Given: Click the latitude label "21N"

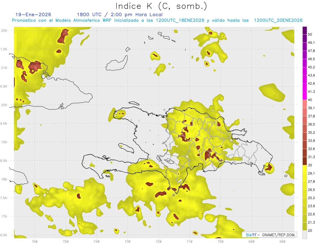Looking at the screenshot, I should pos(4,68).
